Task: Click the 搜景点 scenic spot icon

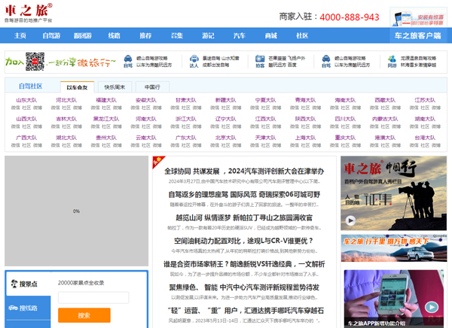Action: [x=14, y=284]
